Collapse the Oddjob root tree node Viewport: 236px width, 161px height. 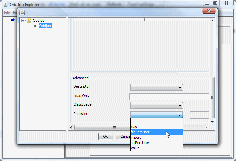click(x=23, y=20)
